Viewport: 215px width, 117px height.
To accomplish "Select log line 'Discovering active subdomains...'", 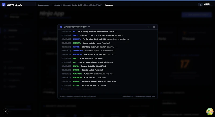I will 100,51.
